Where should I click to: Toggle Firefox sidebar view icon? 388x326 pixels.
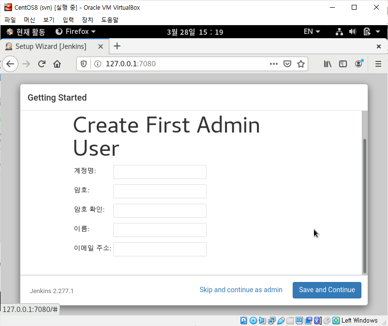(343, 64)
